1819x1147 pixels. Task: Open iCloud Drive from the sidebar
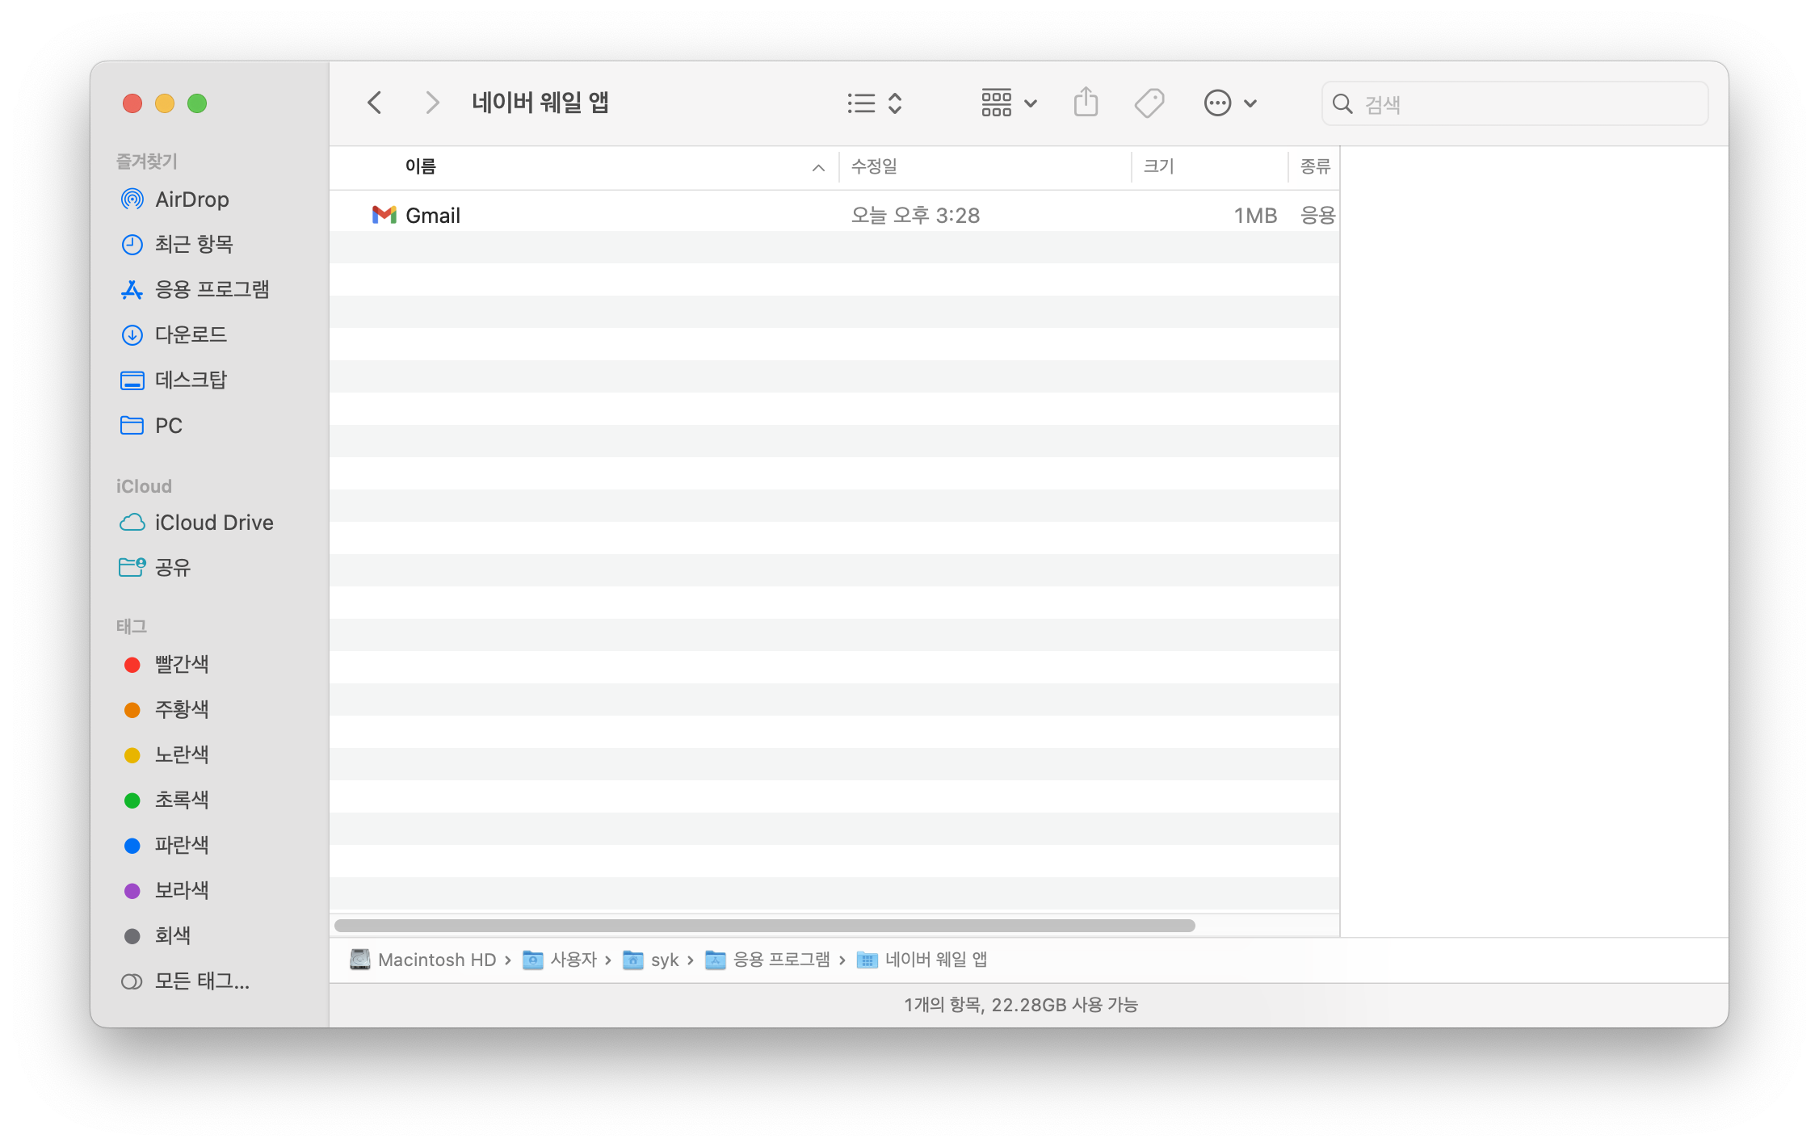[x=213, y=523]
